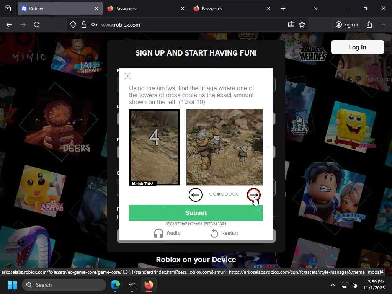
Task: Open the network status tray icon
Action: click(x=345, y=285)
